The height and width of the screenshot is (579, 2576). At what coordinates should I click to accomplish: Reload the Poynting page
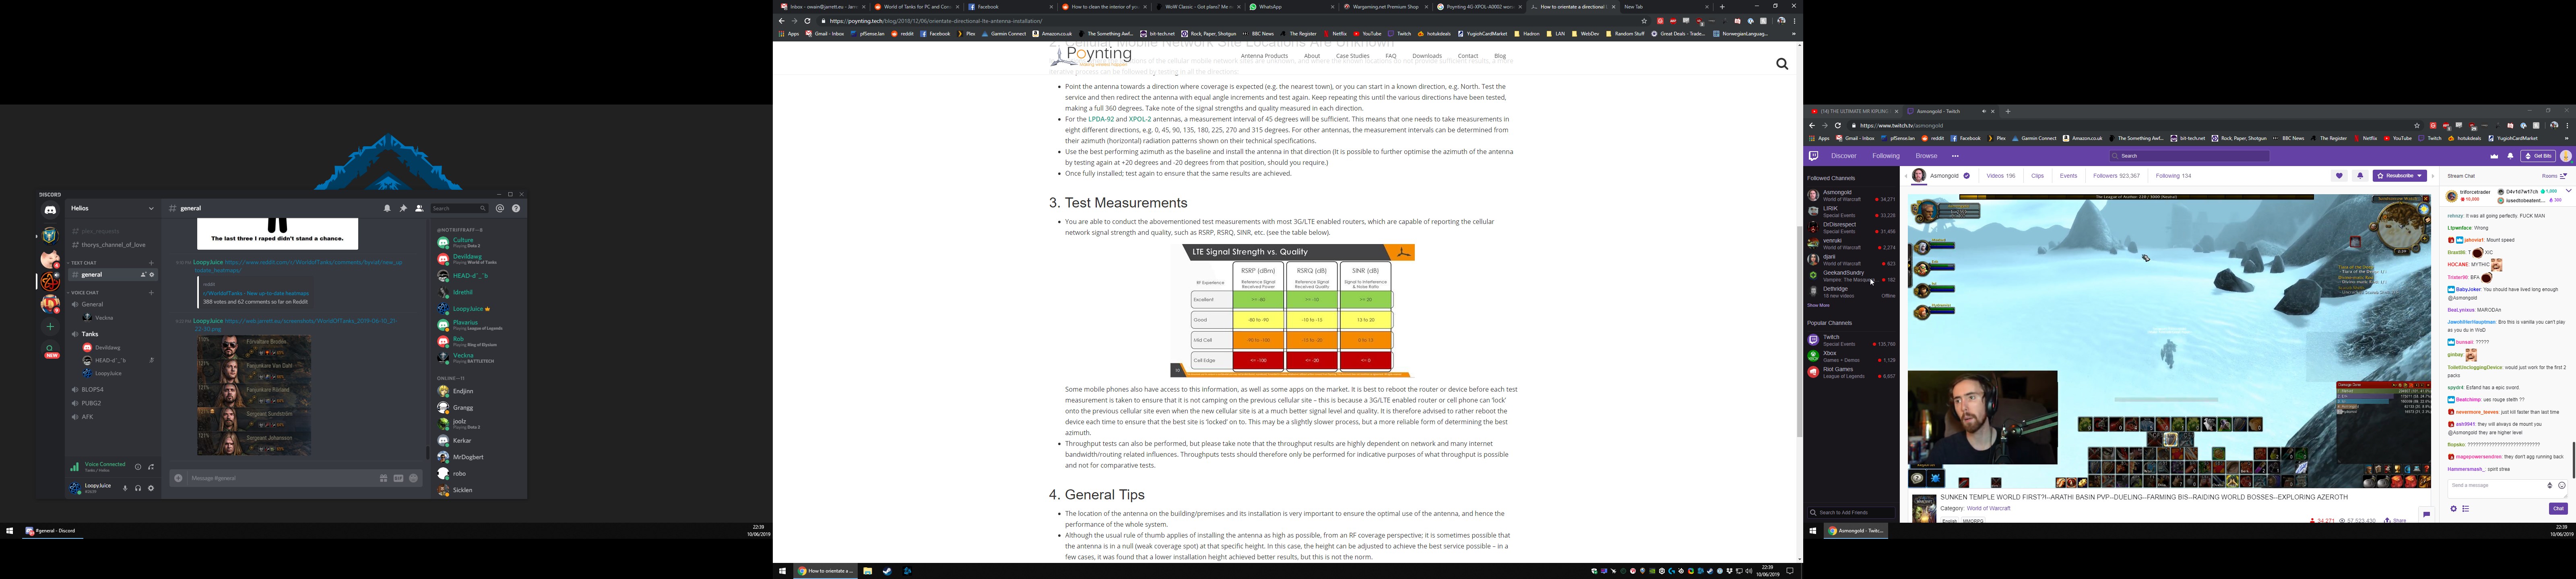tap(808, 21)
